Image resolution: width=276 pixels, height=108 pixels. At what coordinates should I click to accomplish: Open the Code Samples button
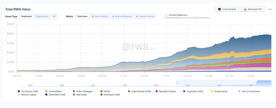point(227,9)
